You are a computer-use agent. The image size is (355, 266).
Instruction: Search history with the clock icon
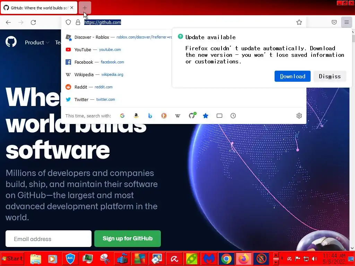pos(233,116)
